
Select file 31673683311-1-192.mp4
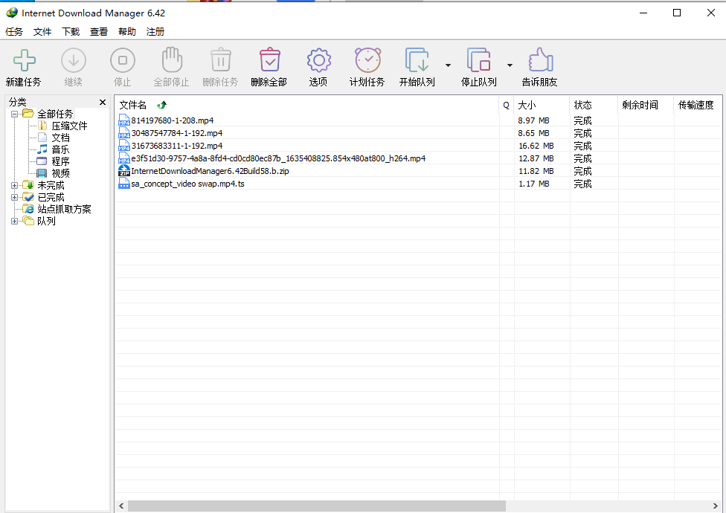[x=176, y=146]
